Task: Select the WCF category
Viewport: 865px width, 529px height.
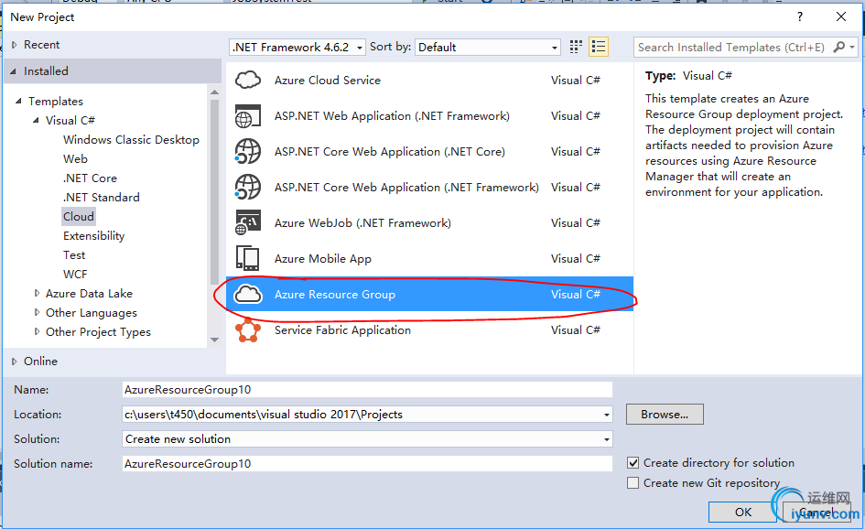Action: (x=76, y=275)
